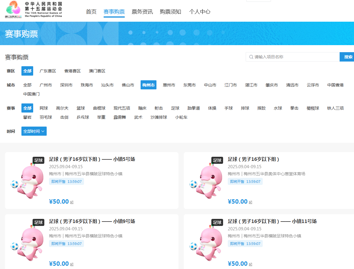The image size is (354, 269).
Task: Click the project name search field
Action: (x=293, y=57)
